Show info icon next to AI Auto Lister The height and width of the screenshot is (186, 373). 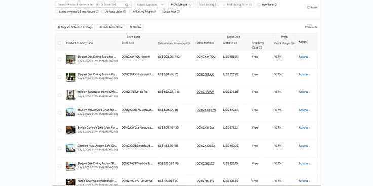click(124, 12)
